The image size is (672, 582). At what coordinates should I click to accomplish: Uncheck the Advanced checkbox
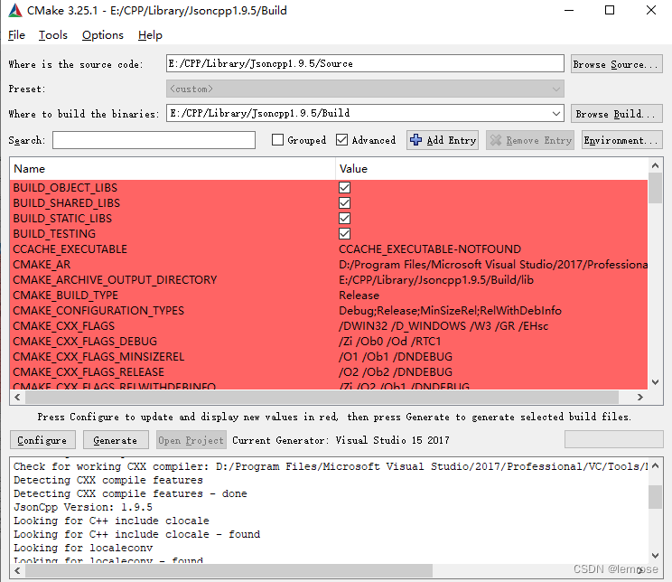pos(341,140)
